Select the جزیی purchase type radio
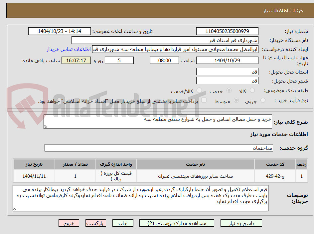The image size is (314, 234). pos(263,101)
